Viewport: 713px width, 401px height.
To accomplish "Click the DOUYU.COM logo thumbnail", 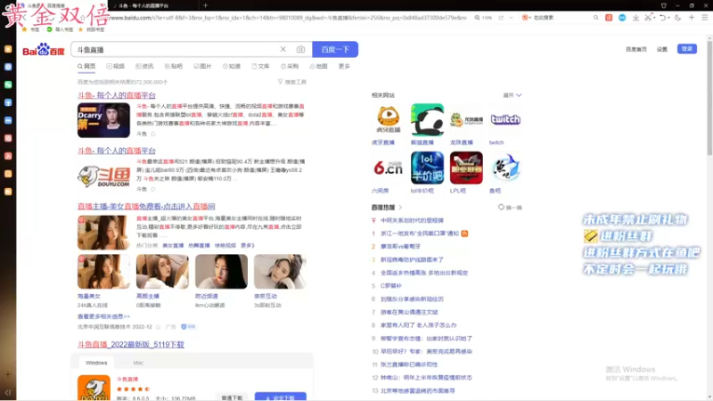I will coord(103,176).
